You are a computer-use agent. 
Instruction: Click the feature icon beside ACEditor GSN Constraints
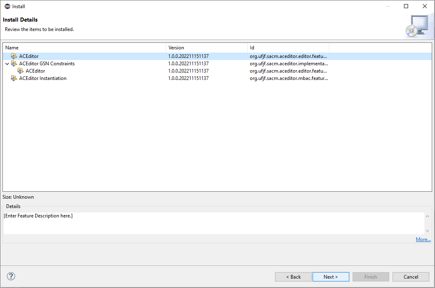[x=14, y=64]
